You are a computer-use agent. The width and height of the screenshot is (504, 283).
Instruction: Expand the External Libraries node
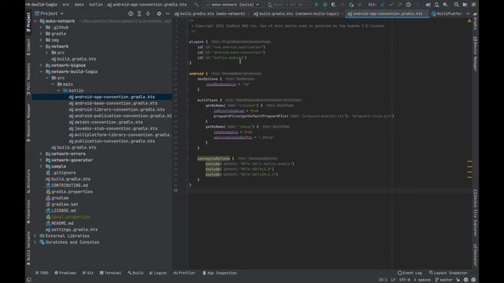(35, 236)
